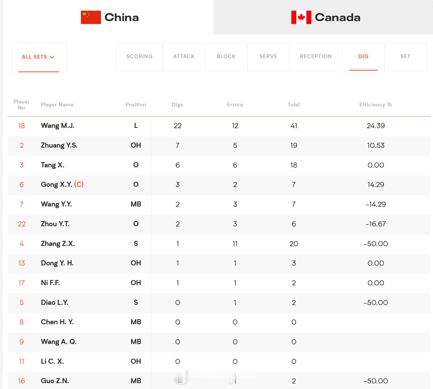Open the SET statistics tab

point(406,57)
